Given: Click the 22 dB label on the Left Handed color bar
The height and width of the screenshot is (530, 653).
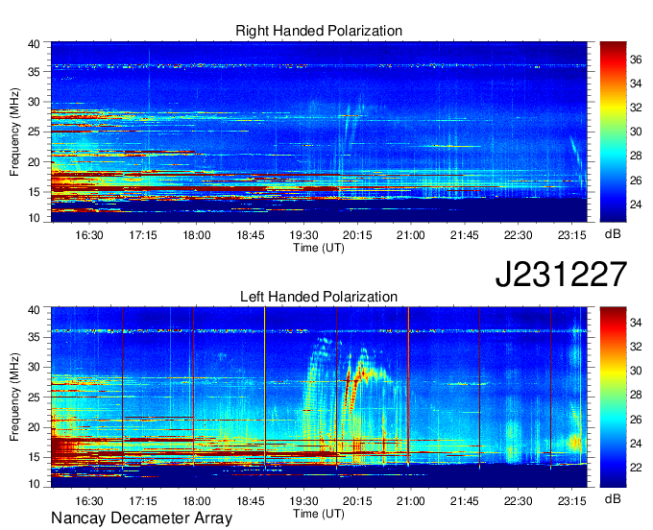Looking at the screenshot, I should tap(636, 468).
